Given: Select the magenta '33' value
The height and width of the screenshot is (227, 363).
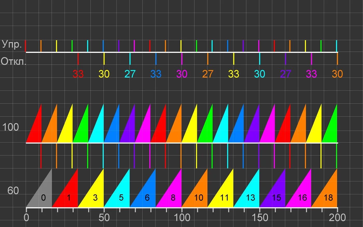Looking at the screenshot, I should (x=311, y=74).
